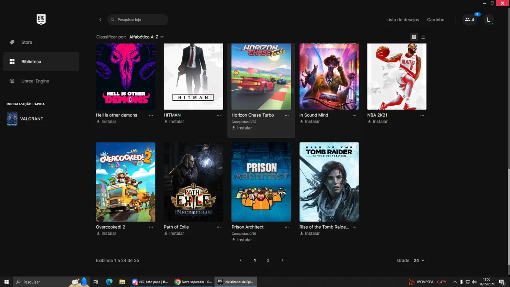Open the Hell is other demons cover art
The width and height of the screenshot is (510, 287).
pos(126,76)
